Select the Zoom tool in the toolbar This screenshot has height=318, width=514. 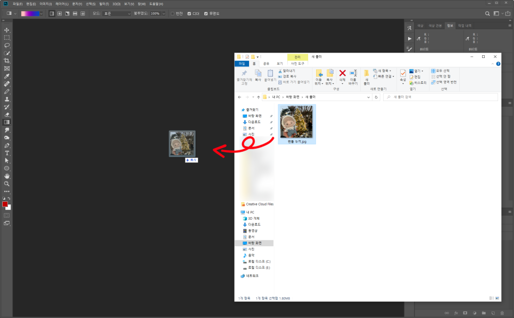(x=7, y=184)
